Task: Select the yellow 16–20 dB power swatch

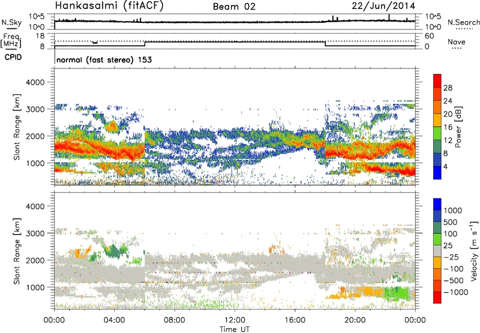Action: pos(437,120)
